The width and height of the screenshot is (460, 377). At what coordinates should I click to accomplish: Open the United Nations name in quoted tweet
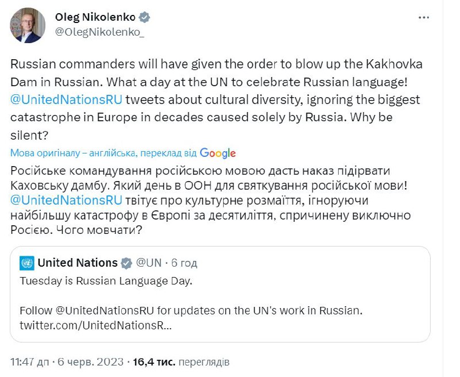pos(78,263)
